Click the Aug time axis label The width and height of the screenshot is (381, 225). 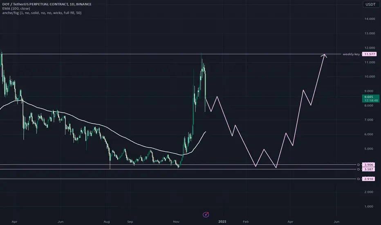point(107,222)
